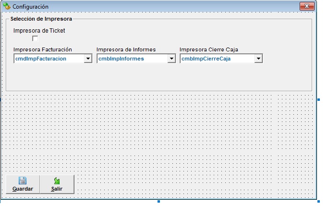This screenshot has width=328, height=206.
Task: Select the cmbImpInformes combo box text field
Action: click(x=131, y=59)
